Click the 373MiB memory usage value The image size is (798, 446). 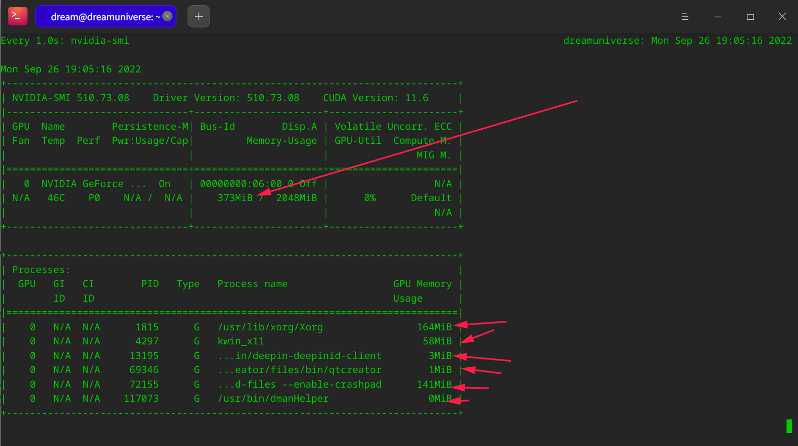(x=235, y=198)
